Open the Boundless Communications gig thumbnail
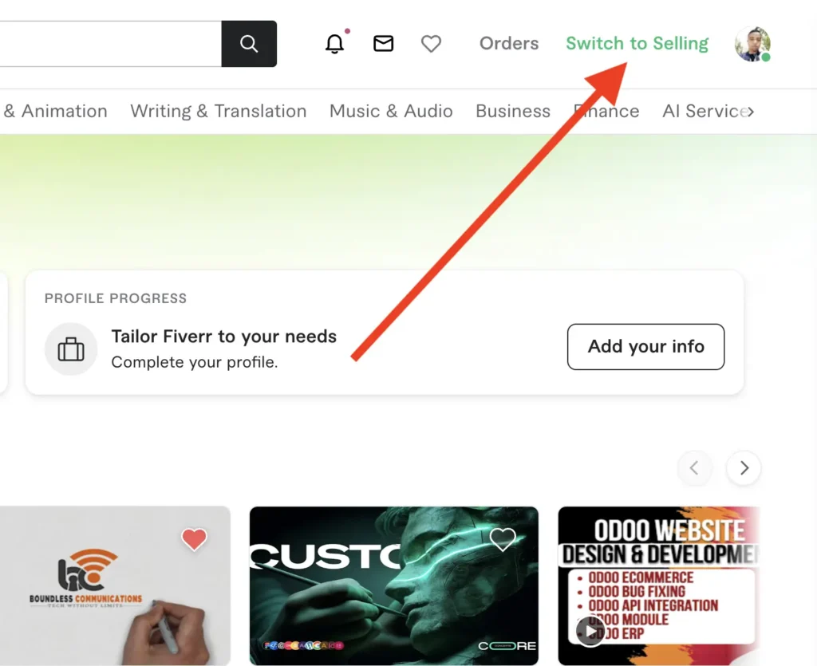 click(x=115, y=585)
